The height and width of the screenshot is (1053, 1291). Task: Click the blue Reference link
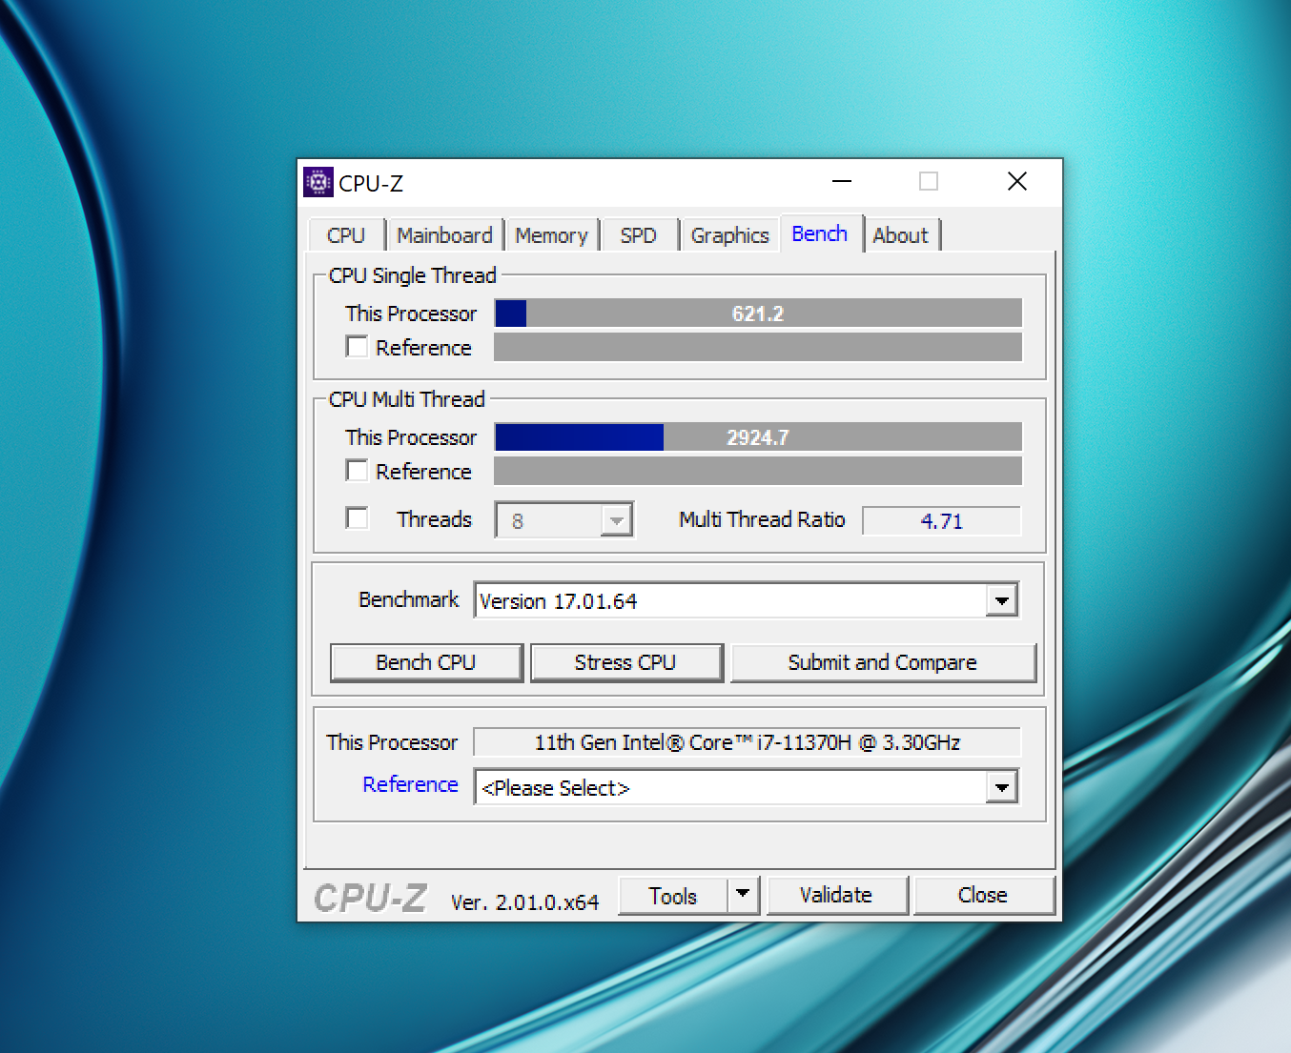[411, 784]
